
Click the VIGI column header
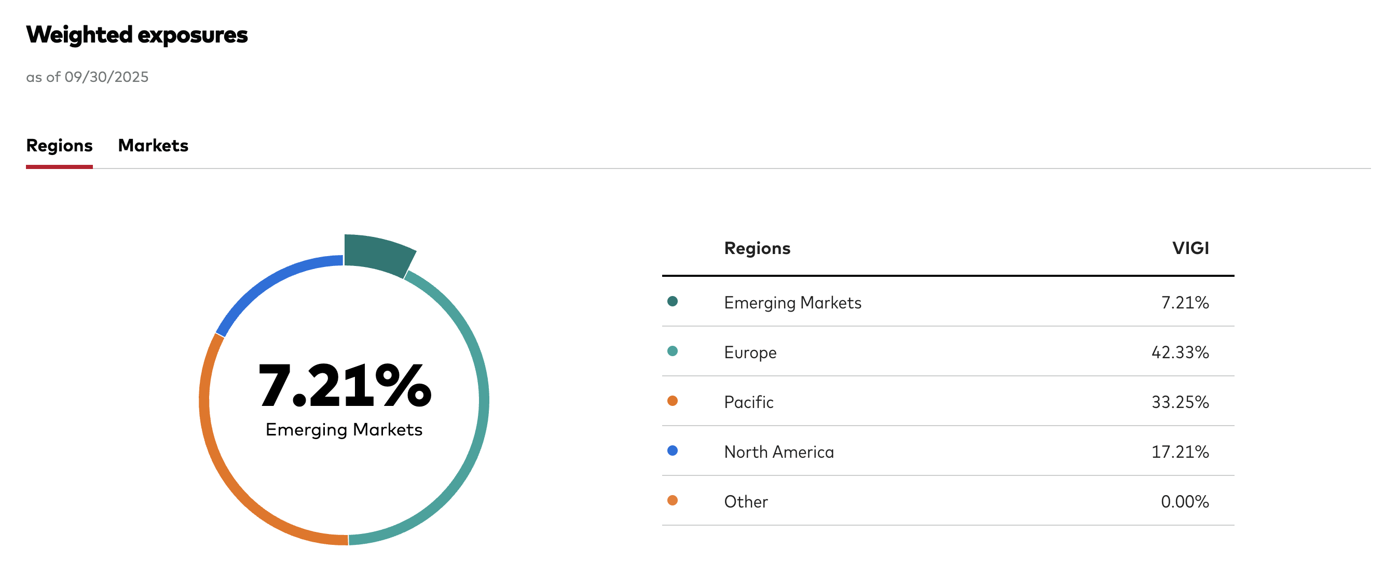point(1190,248)
